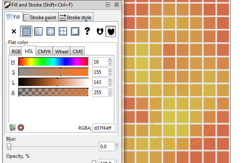Open the Wheel color tab

[x=62, y=51]
